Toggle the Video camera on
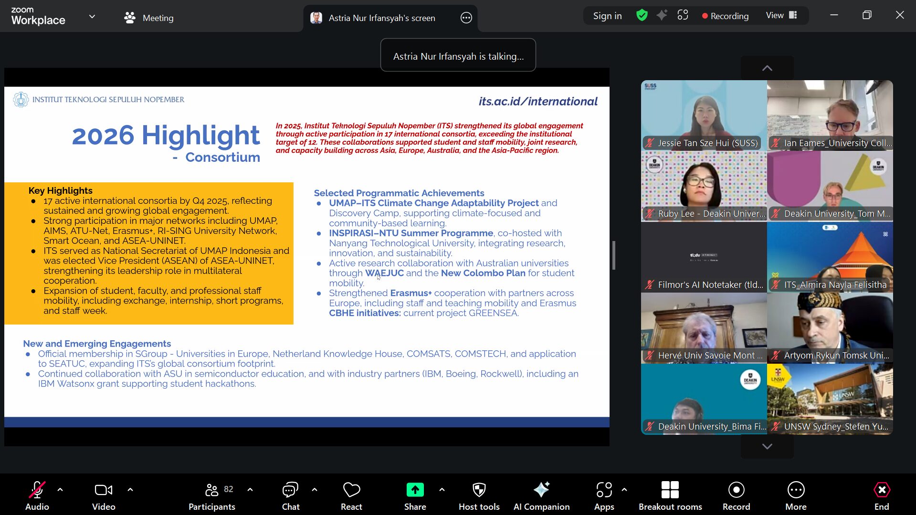Screen dimensions: 916x515 [104, 495]
